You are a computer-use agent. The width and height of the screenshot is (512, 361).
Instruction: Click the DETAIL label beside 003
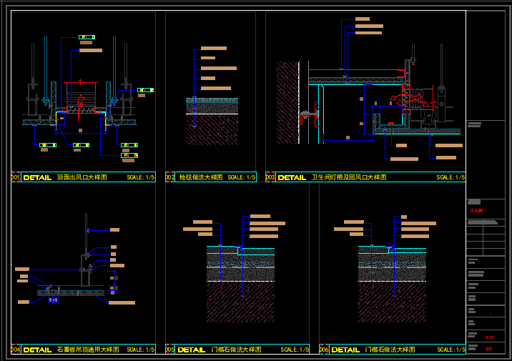tap(292, 177)
